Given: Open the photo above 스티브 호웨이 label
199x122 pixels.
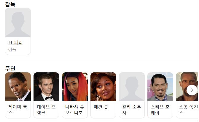Looking at the screenshot, I should coord(160,87).
